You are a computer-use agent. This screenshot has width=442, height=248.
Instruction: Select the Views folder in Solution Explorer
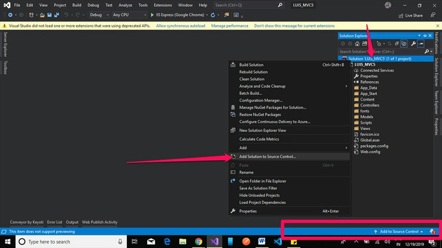tap(365, 129)
